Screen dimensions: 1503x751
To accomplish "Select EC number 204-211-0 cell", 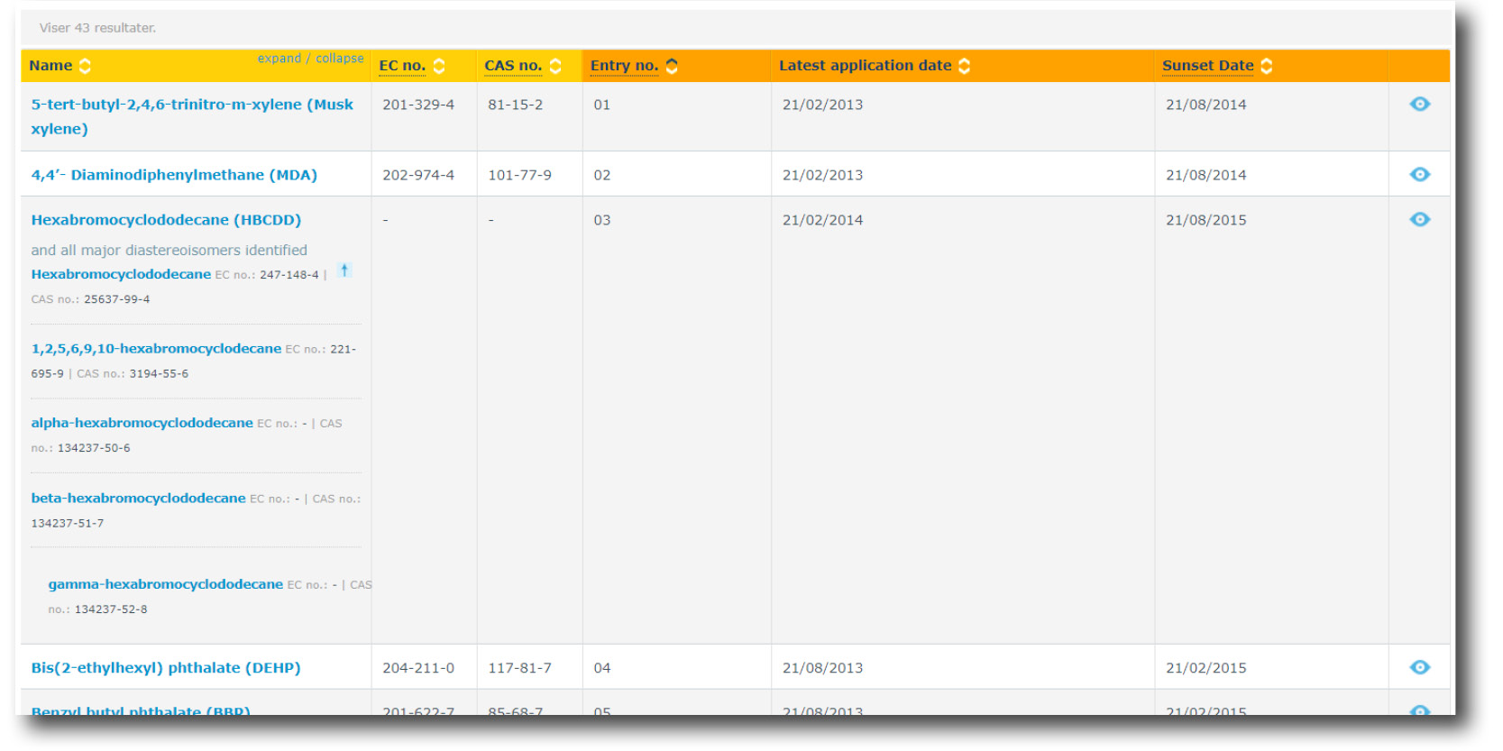I will pos(418,668).
